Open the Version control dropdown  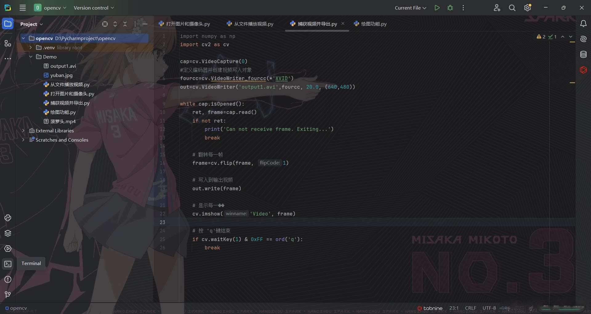94,8
